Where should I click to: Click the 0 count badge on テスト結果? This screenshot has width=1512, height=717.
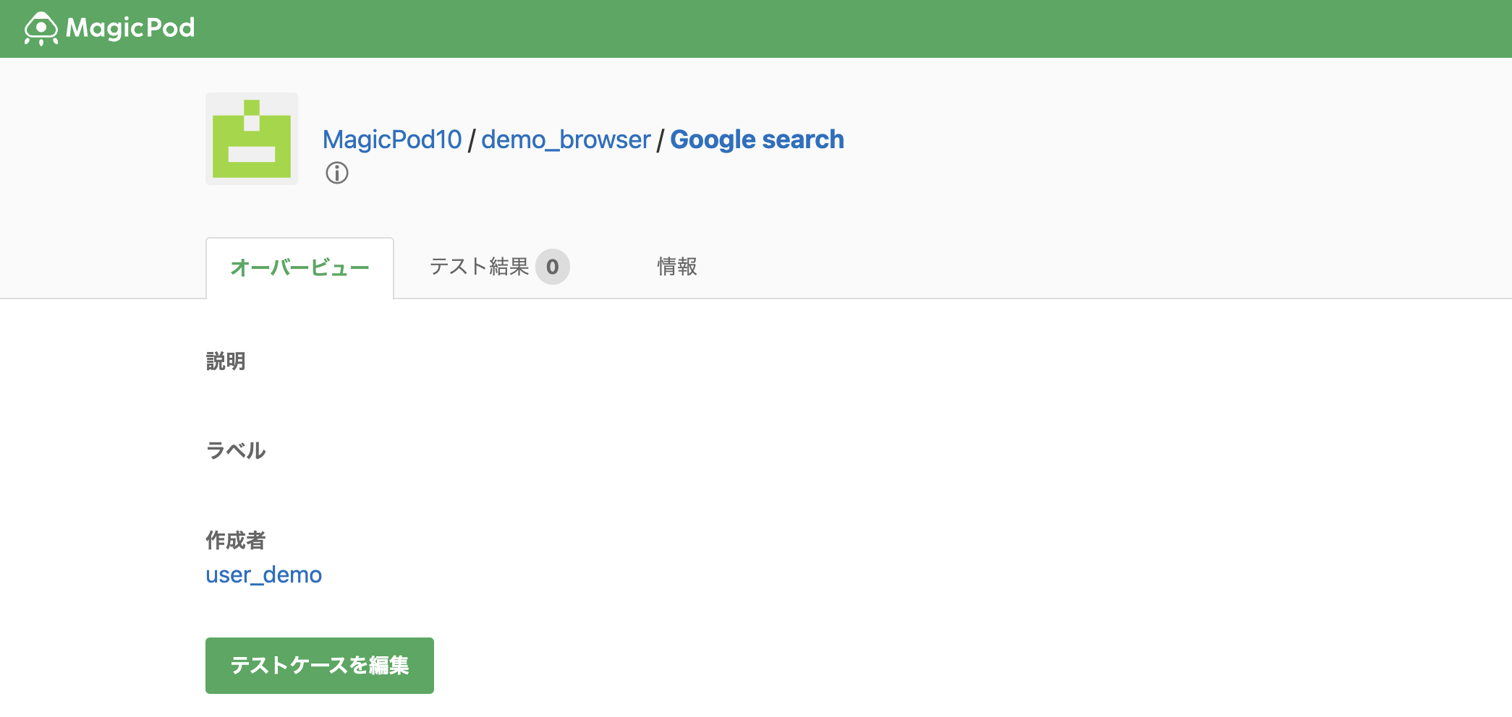click(553, 267)
